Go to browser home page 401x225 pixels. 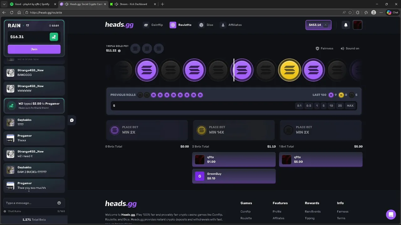click(x=19, y=12)
